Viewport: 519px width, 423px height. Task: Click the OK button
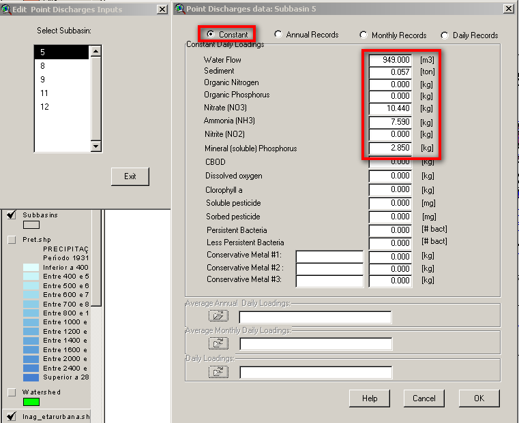pos(479,398)
